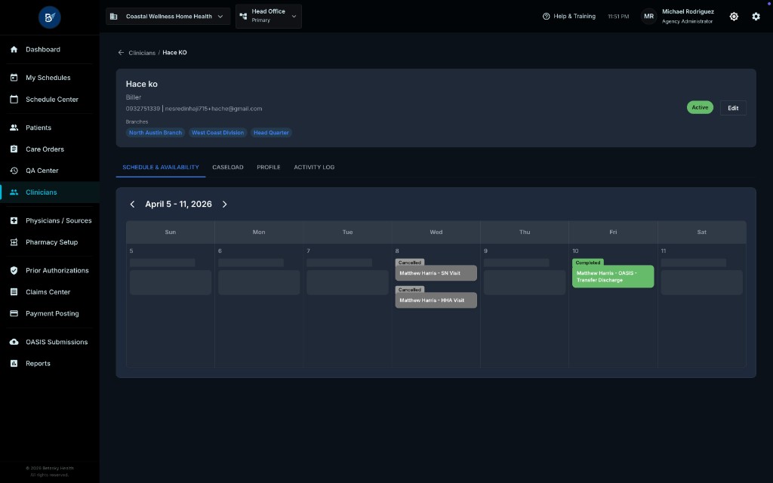Click the Fri column header
This screenshot has height=483, width=773.
click(613, 232)
